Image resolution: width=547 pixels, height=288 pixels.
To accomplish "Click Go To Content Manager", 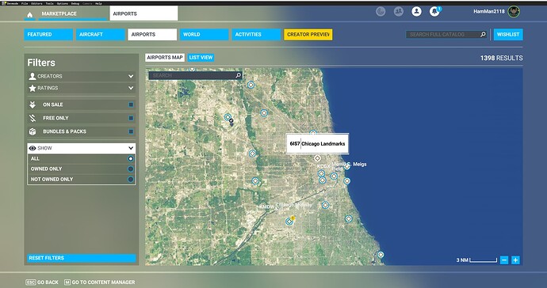I will (x=99, y=282).
